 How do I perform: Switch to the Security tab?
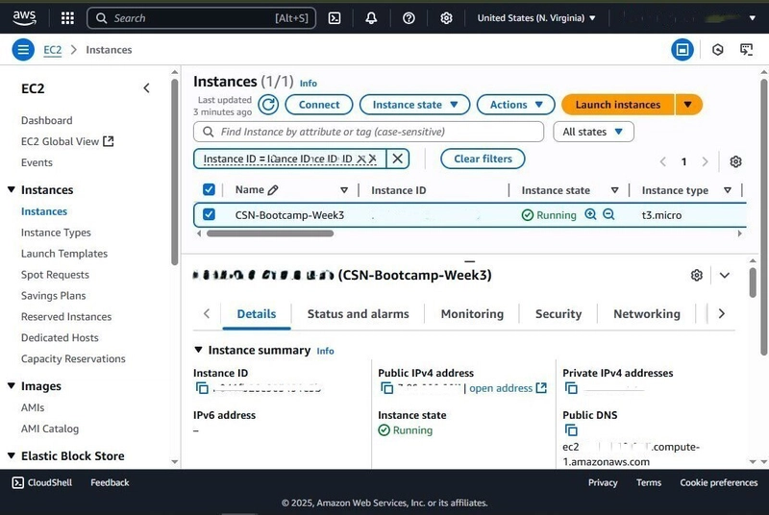(x=558, y=314)
